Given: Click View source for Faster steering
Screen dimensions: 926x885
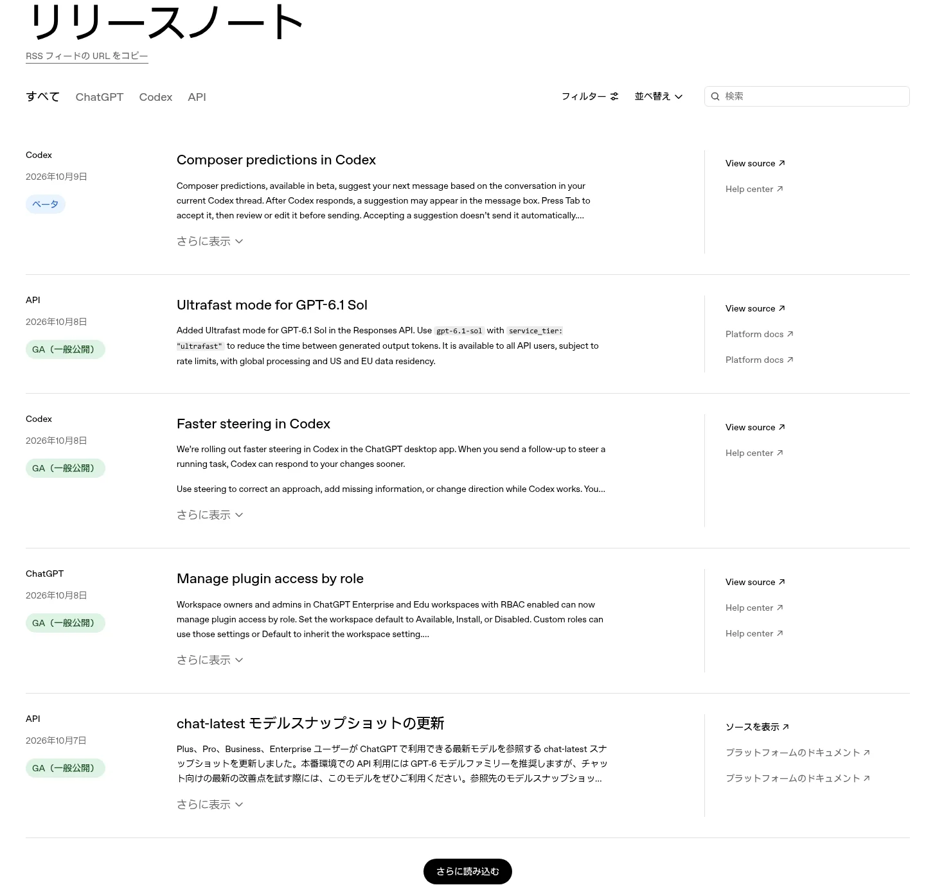Looking at the screenshot, I should 755,427.
